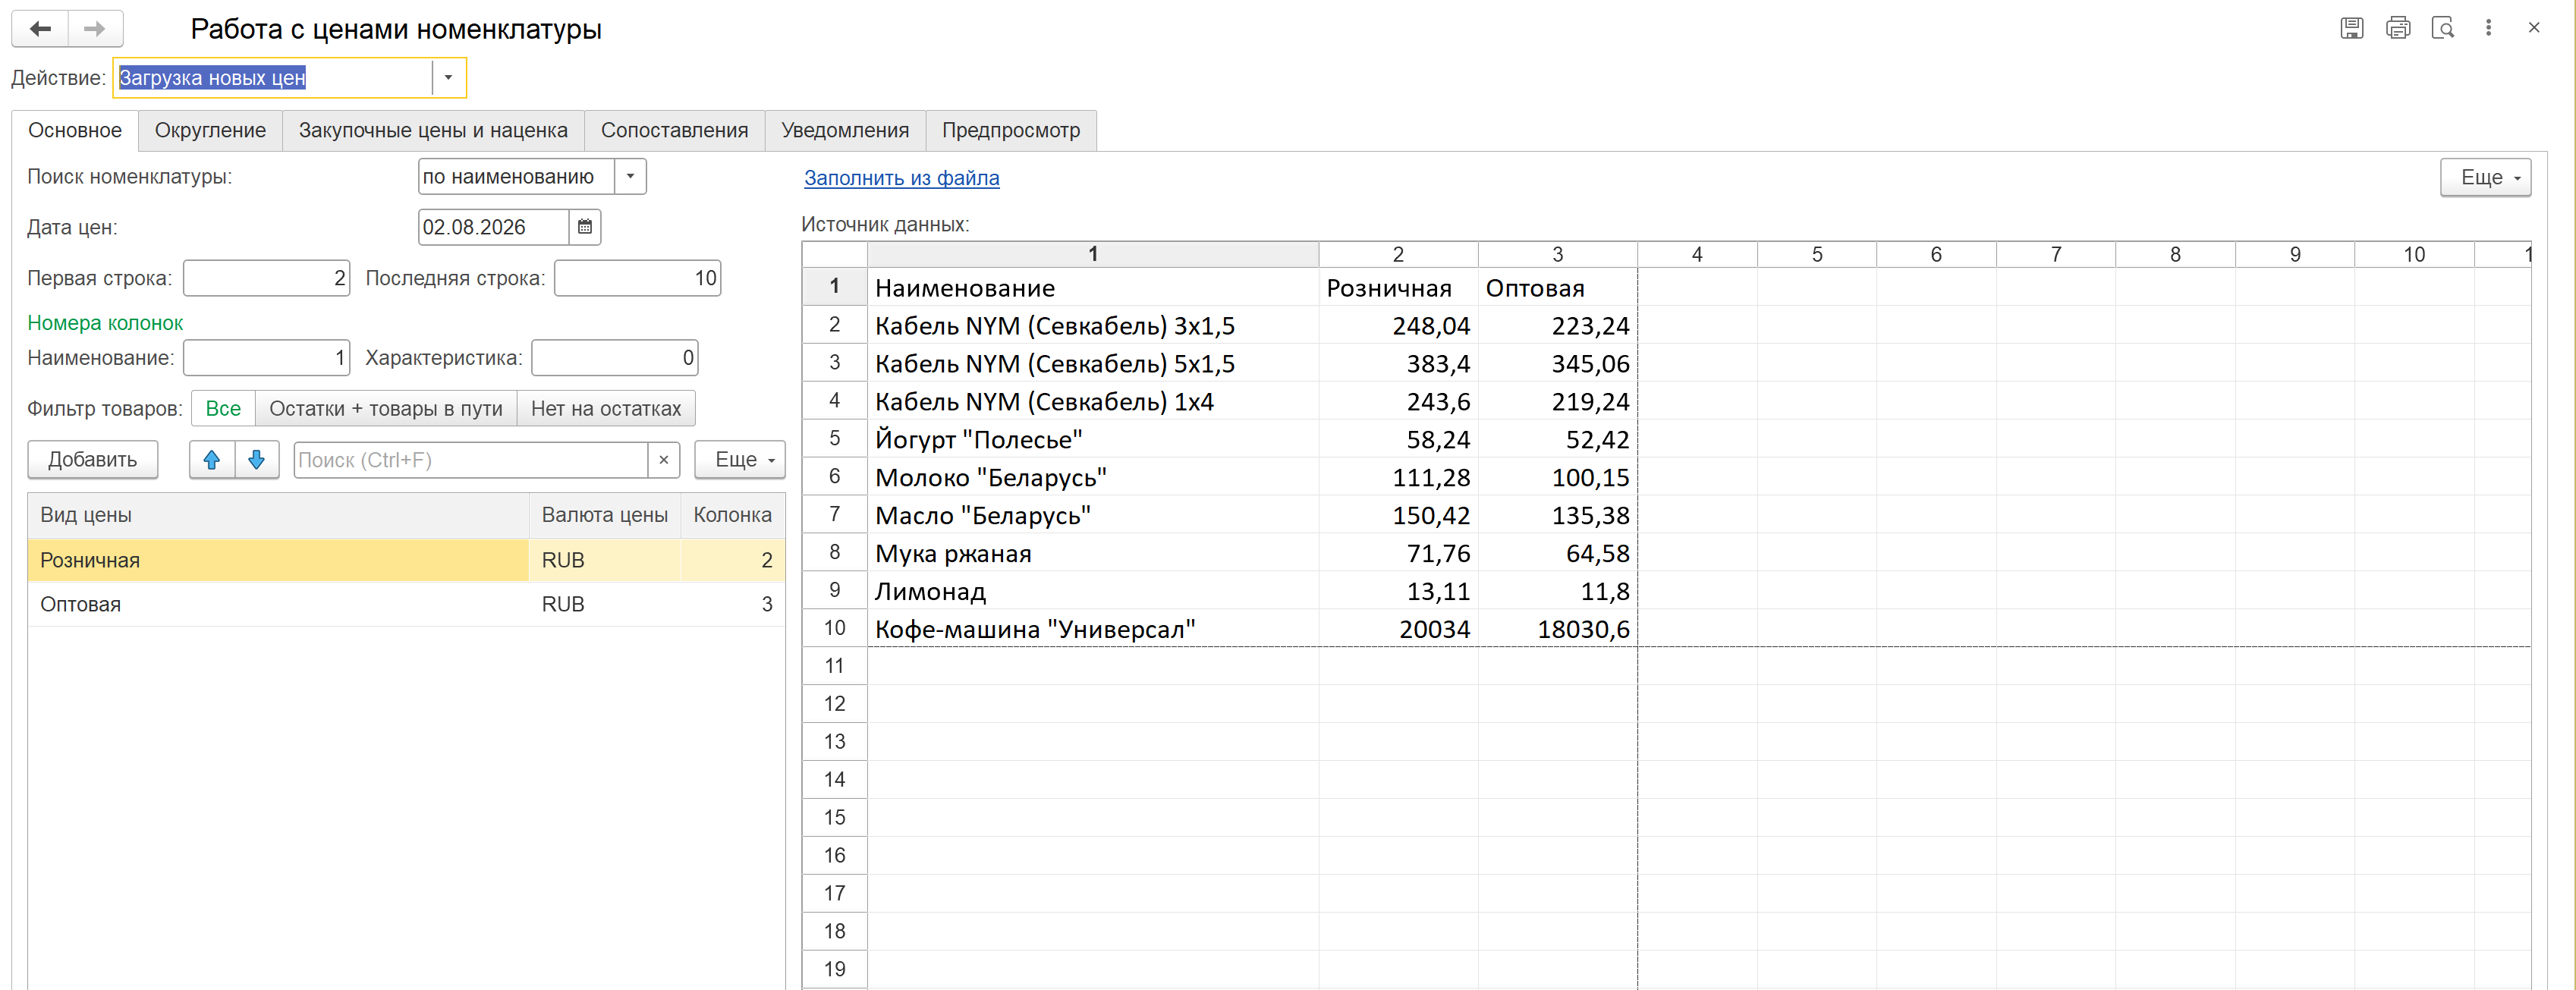2576x990 pixels.
Task: Move the price type row up
Action: [x=212, y=460]
